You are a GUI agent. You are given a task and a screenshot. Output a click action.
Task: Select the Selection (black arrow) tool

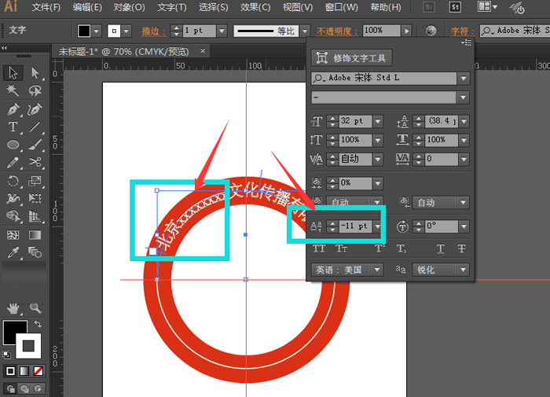pos(13,73)
